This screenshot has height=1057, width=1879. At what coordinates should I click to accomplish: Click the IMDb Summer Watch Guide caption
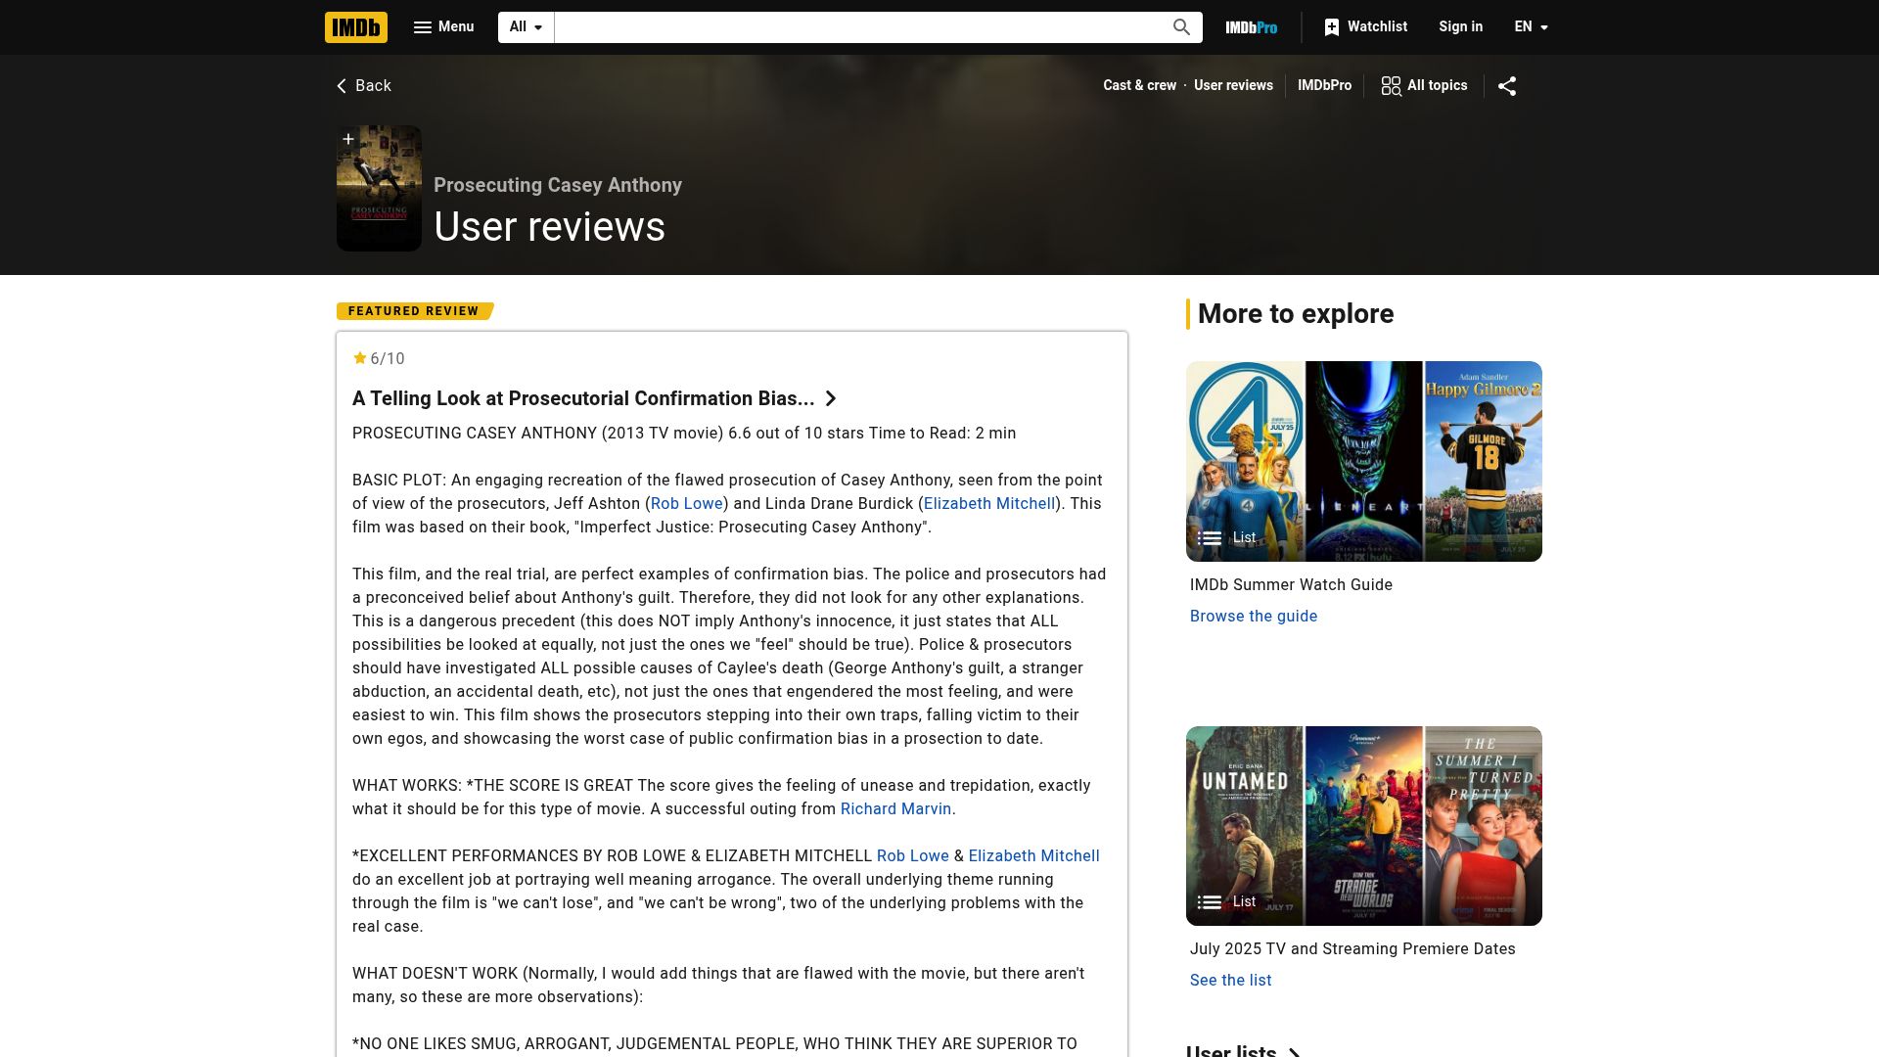pos(1291,584)
